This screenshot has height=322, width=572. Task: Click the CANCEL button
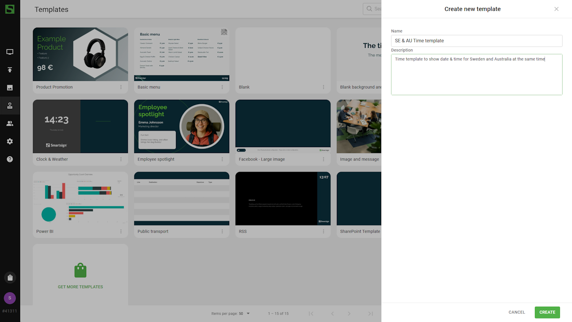point(517,312)
